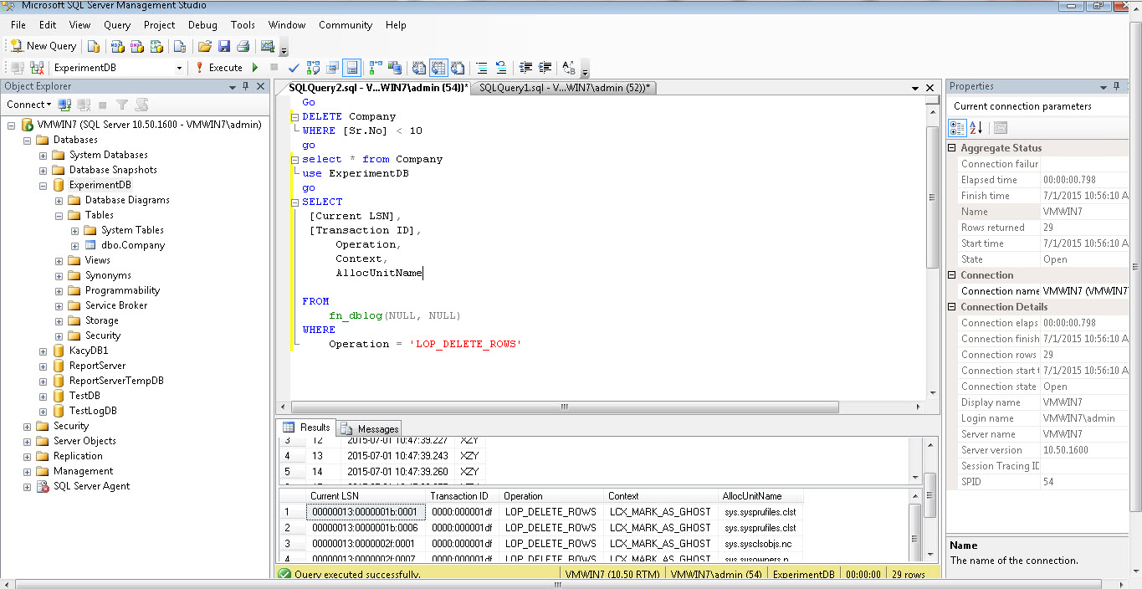1142x589 pixels.
Task: Open an Analysis Services MDX Query
Action: [117, 46]
